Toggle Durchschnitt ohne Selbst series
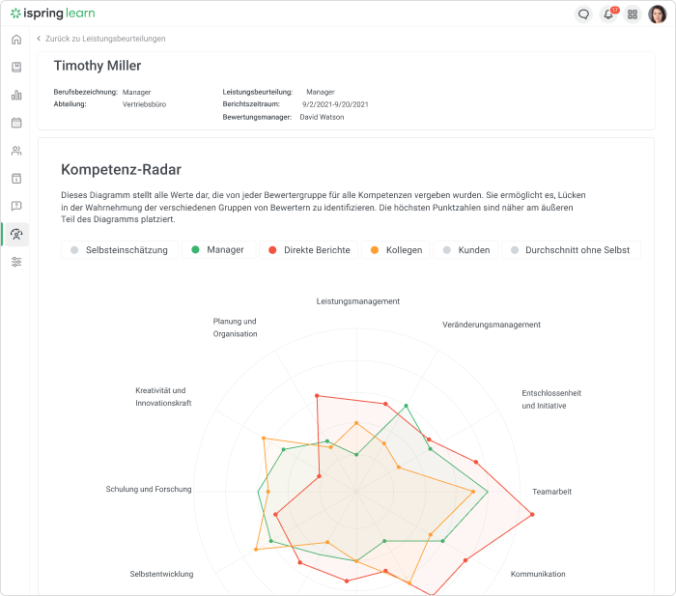676x596 pixels. pos(571,250)
